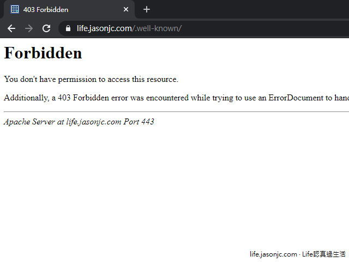Click the word 'Additionally' in the error paragraph

coord(25,98)
